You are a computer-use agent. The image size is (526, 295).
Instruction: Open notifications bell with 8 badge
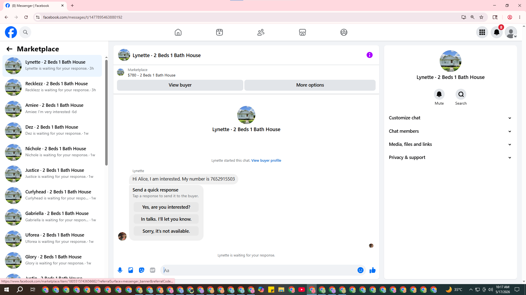click(497, 32)
